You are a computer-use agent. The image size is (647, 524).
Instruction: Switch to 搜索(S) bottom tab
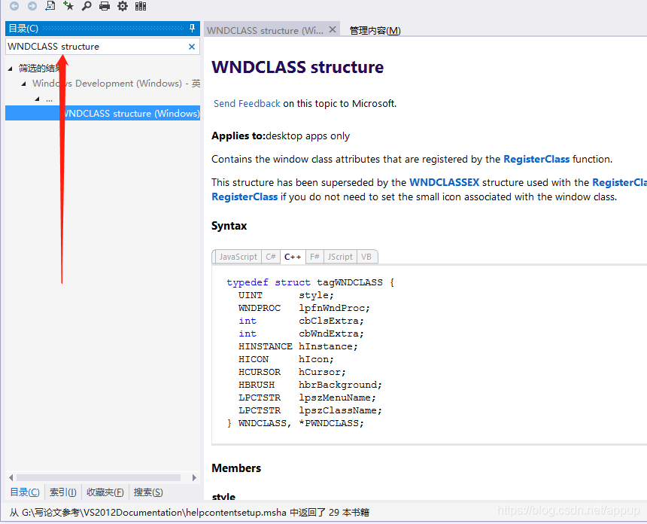click(x=148, y=492)
